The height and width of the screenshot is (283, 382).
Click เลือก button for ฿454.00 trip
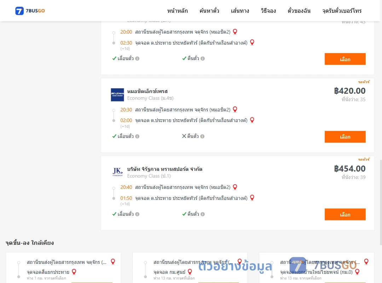pyautogui.click(x=345, y=214)
